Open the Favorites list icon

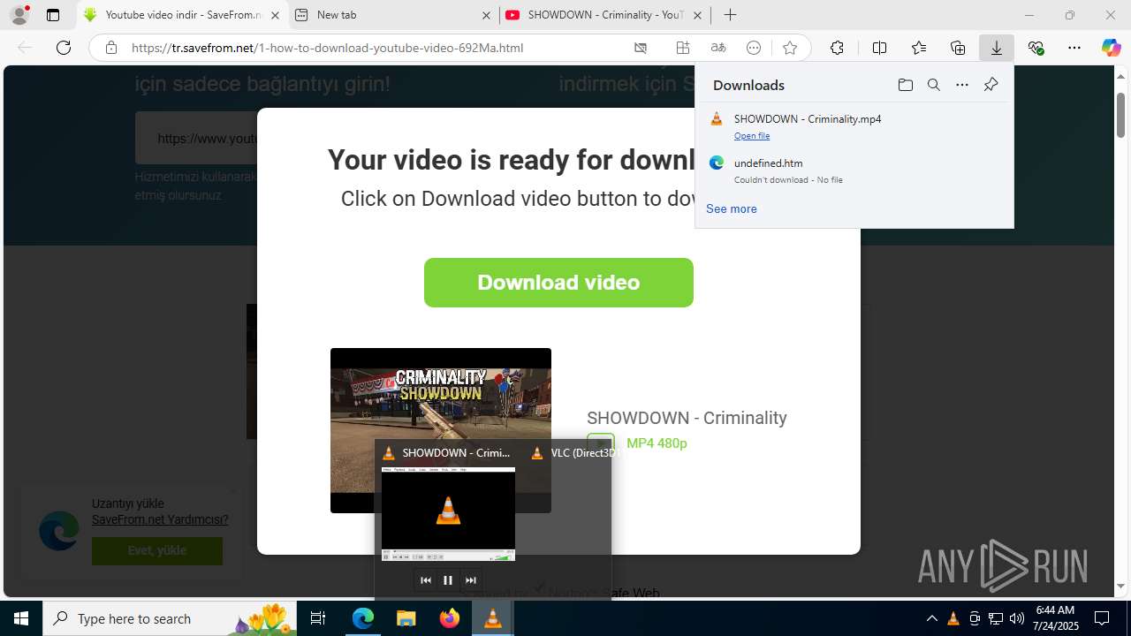click(919, 48)
